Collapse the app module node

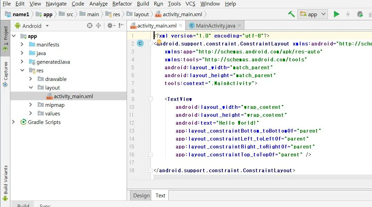(14, 36)
